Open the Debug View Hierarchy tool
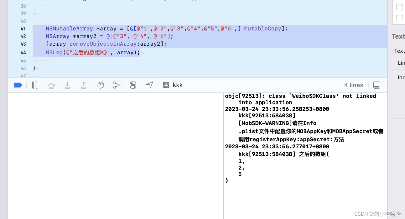 (x=101, y=85)
